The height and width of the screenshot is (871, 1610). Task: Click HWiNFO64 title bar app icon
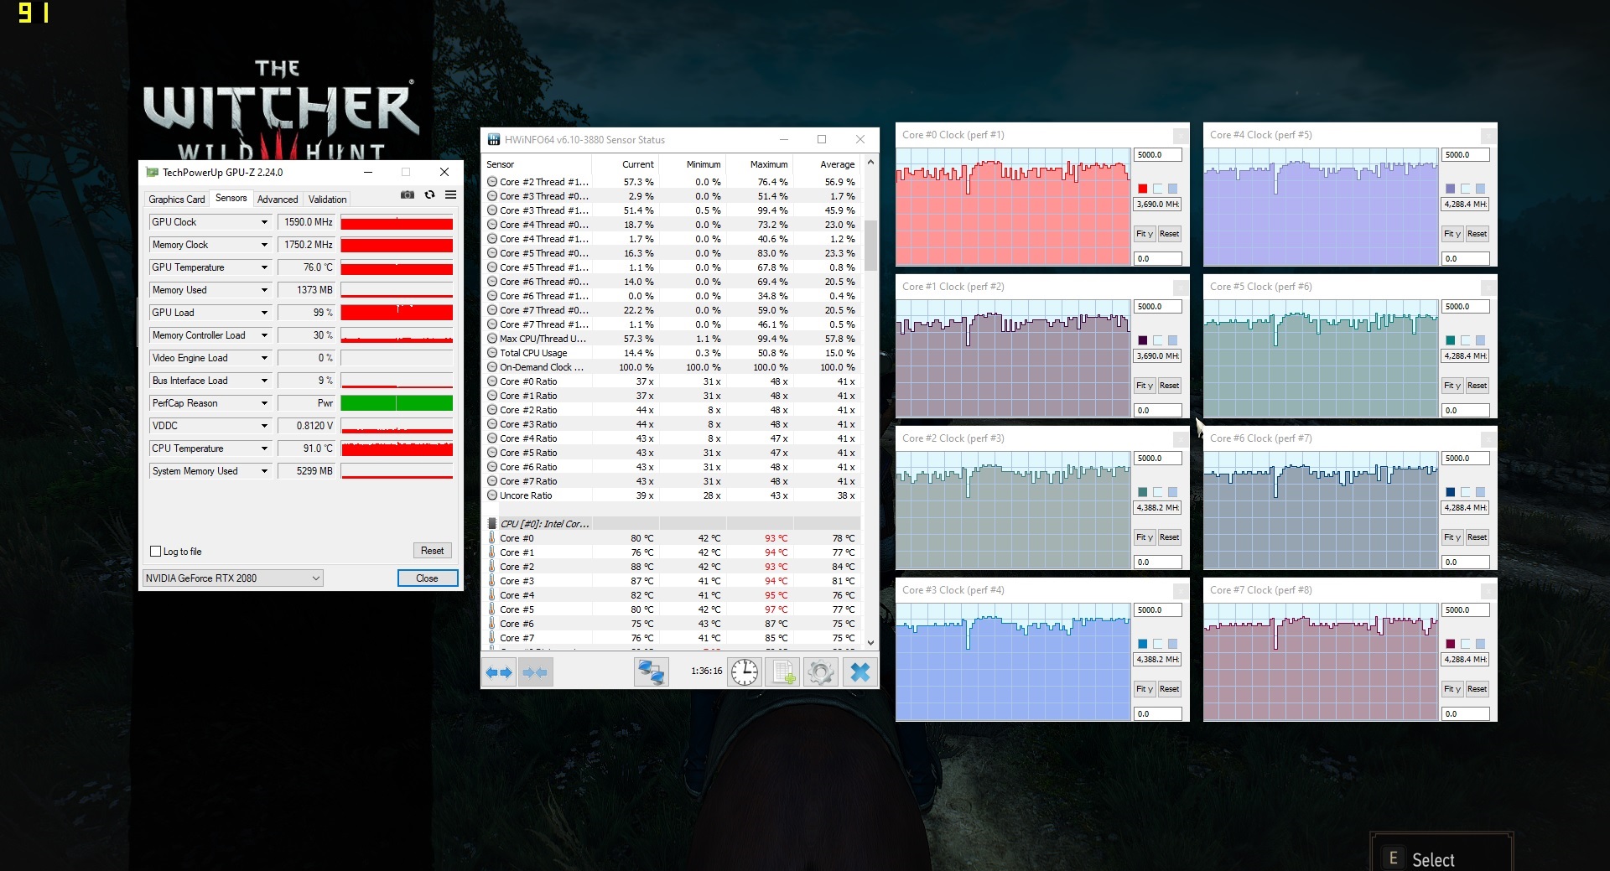pos(494,140)
